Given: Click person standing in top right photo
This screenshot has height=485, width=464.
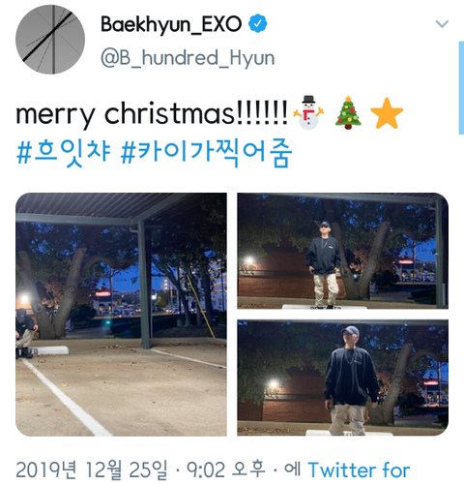Looking at the screenshot, I should click(x=324, y=265).
